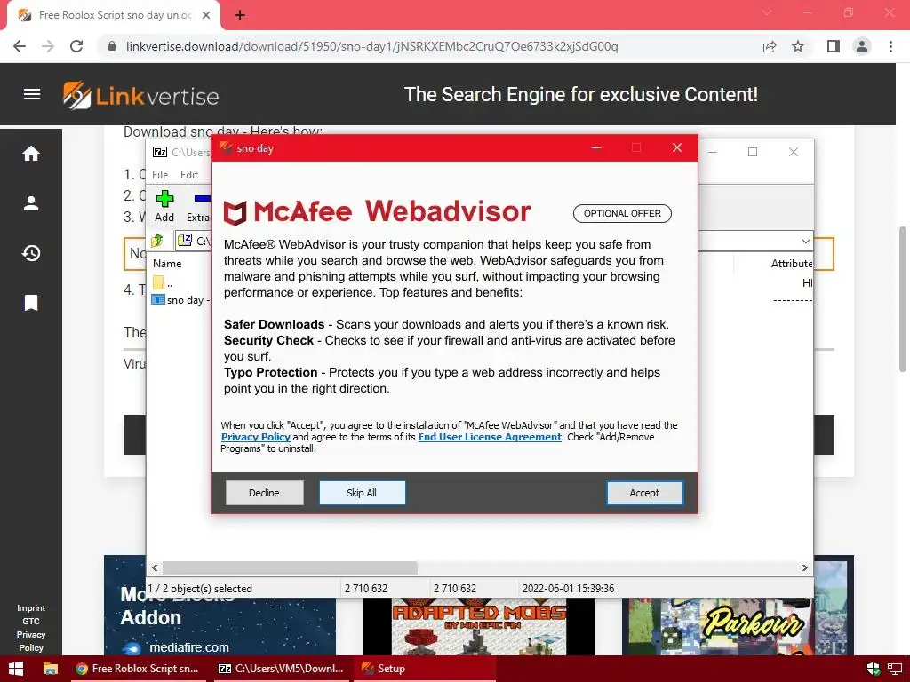Image resolution: width=910 pixels, height=682 pixels.
Task: Click the Linkvertise logo
Action: click(140, 95)
